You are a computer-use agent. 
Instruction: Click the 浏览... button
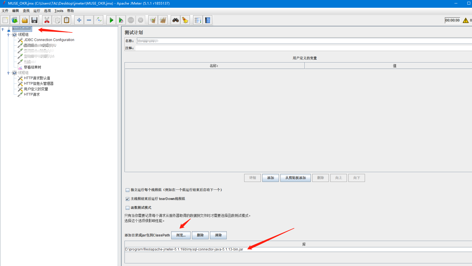coord(181,235)
